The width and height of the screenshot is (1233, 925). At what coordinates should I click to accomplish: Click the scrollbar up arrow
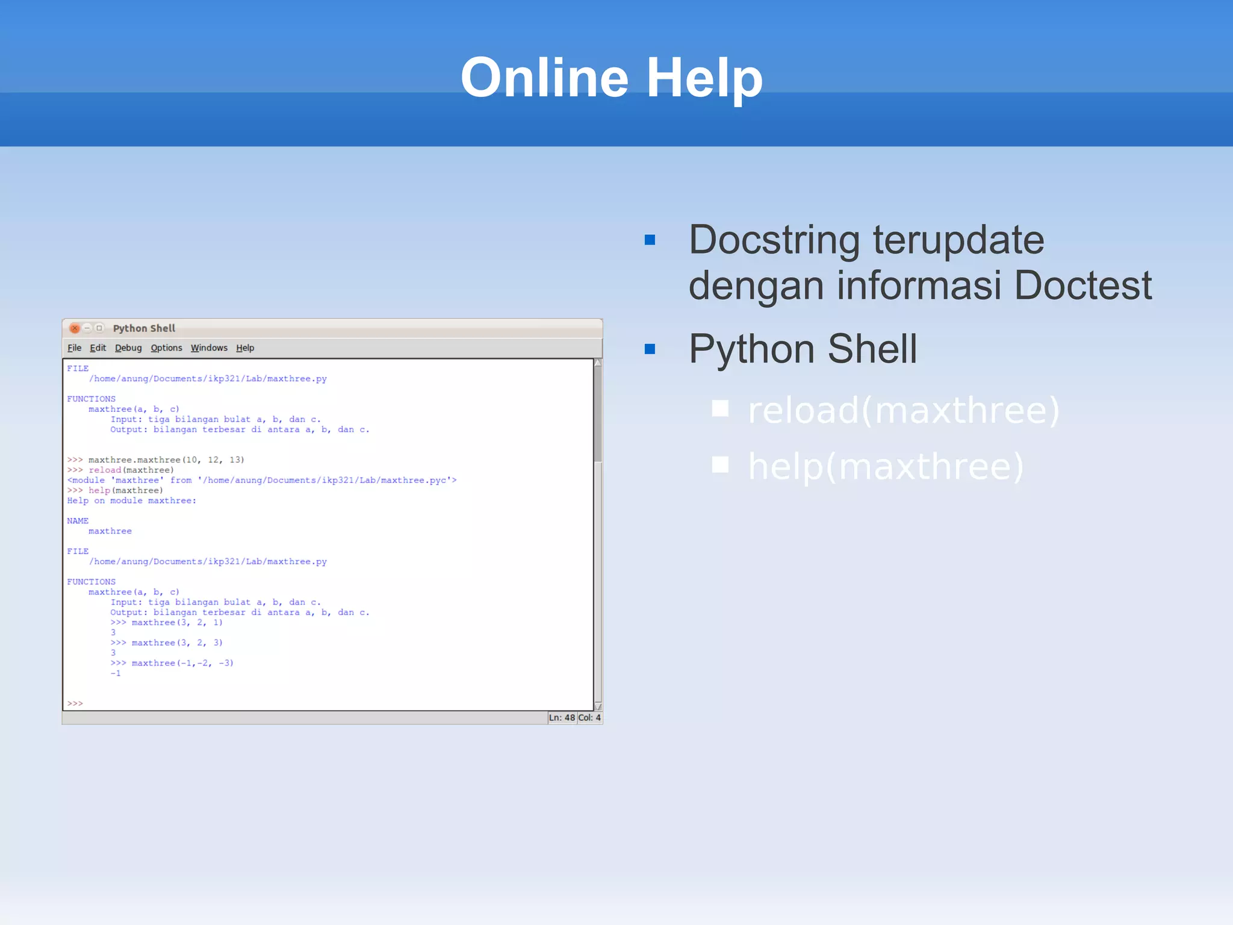click(598, 363)
